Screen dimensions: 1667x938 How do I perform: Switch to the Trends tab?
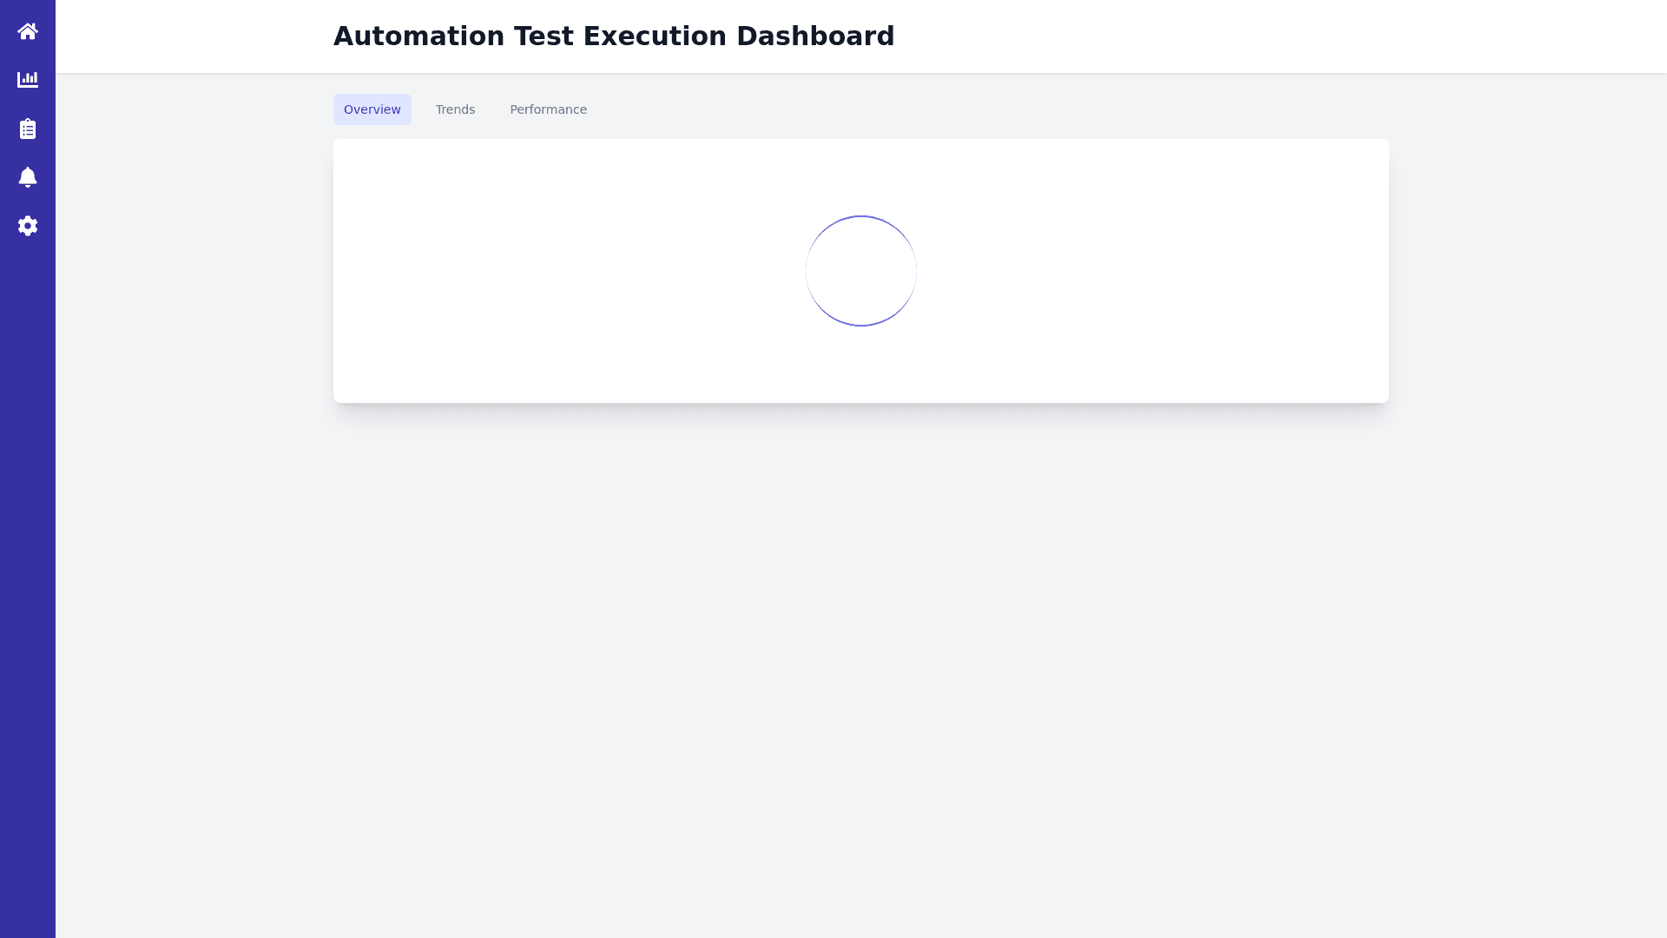[455, 109]
